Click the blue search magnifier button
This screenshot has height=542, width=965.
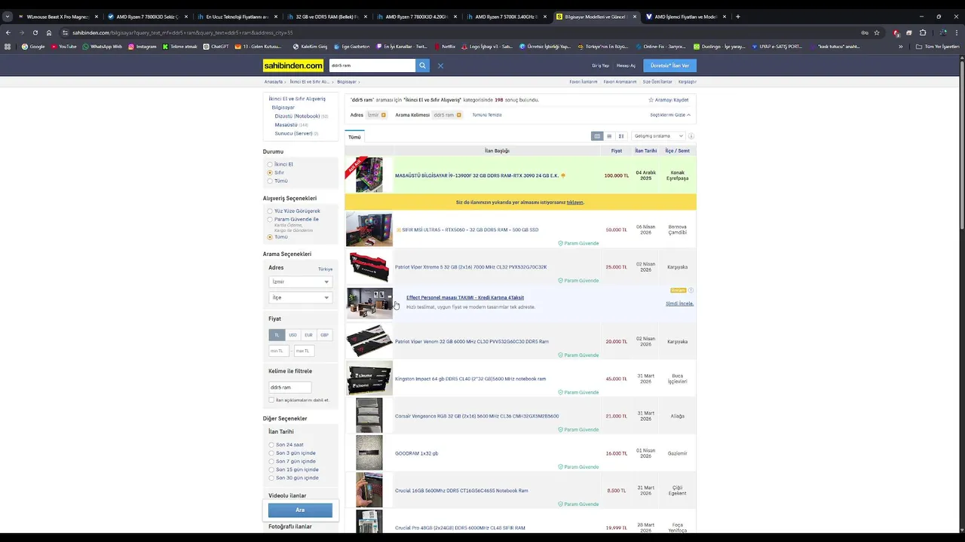click(x=422, y=65)
